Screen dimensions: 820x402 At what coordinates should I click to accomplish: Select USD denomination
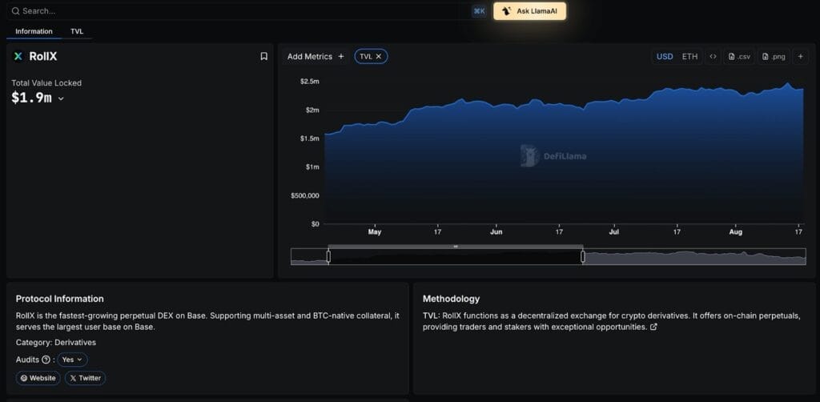[x=665, y=57]
